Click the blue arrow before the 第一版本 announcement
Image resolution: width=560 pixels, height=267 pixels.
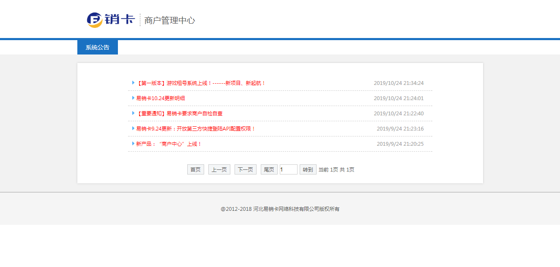pos(133,83)
